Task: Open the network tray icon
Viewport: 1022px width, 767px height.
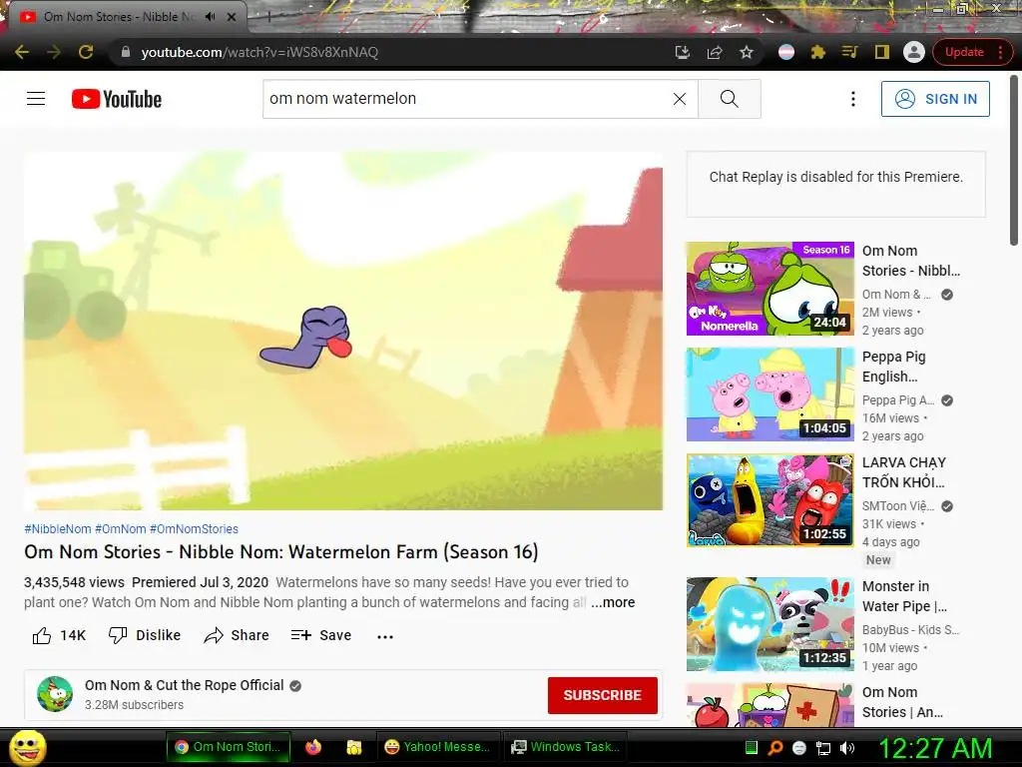Action: tap(823, 748)
